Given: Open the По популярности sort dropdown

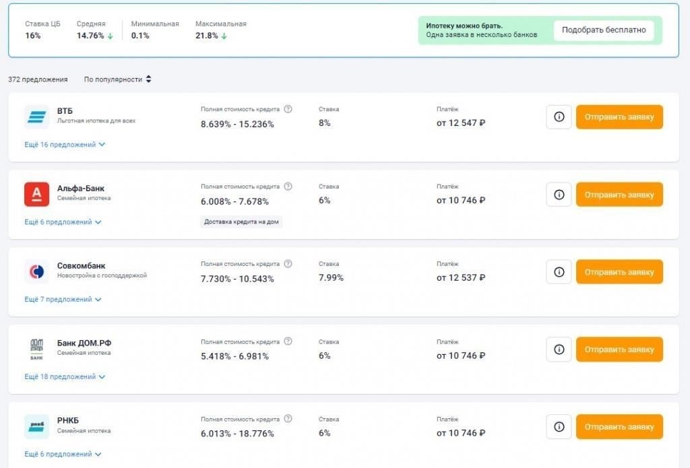Looking at the screenshot, I should click(x=117, y=79).
